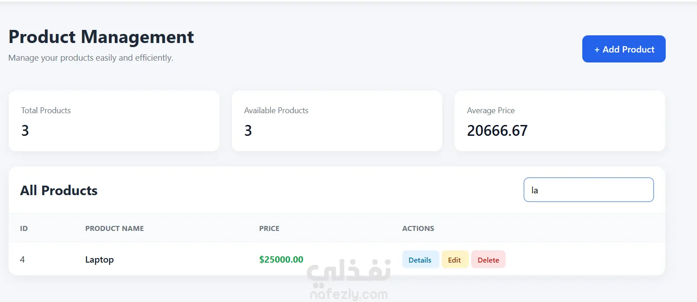Select the Available Products stat card
The image size is (697, 302).
click(337, 121)
